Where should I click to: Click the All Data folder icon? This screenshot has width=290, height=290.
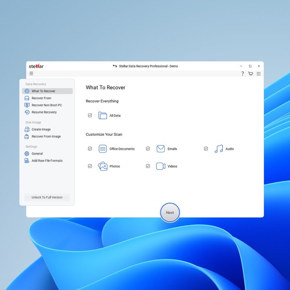[102, 116]
